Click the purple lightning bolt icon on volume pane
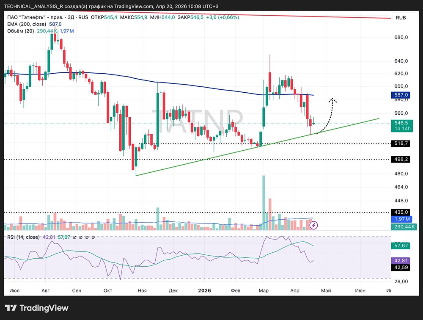Image resolution: width=423 pixels, height=320 pixels. (x=313, y=225)
